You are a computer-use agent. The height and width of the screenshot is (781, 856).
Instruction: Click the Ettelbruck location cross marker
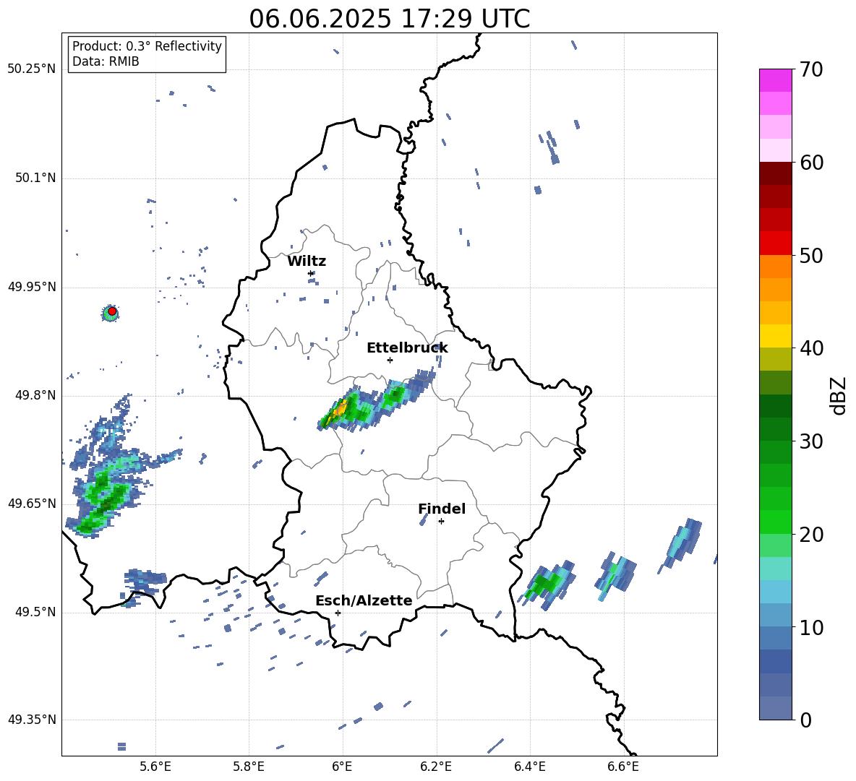pos(390,360)
